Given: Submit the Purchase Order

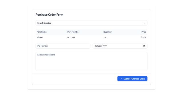Looking at the screenshot, I should 132,79.
